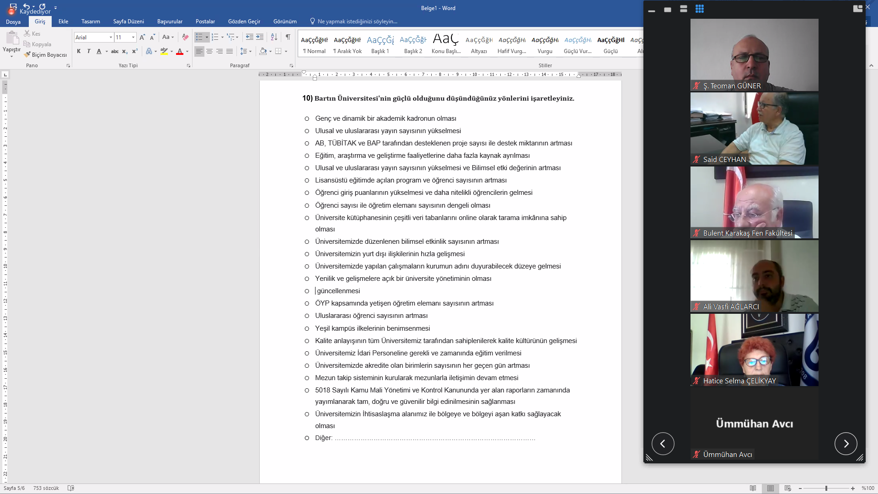Open the Gözden Geçir ribbon tab
878x494 pixels.
click(x=244, y=21)
